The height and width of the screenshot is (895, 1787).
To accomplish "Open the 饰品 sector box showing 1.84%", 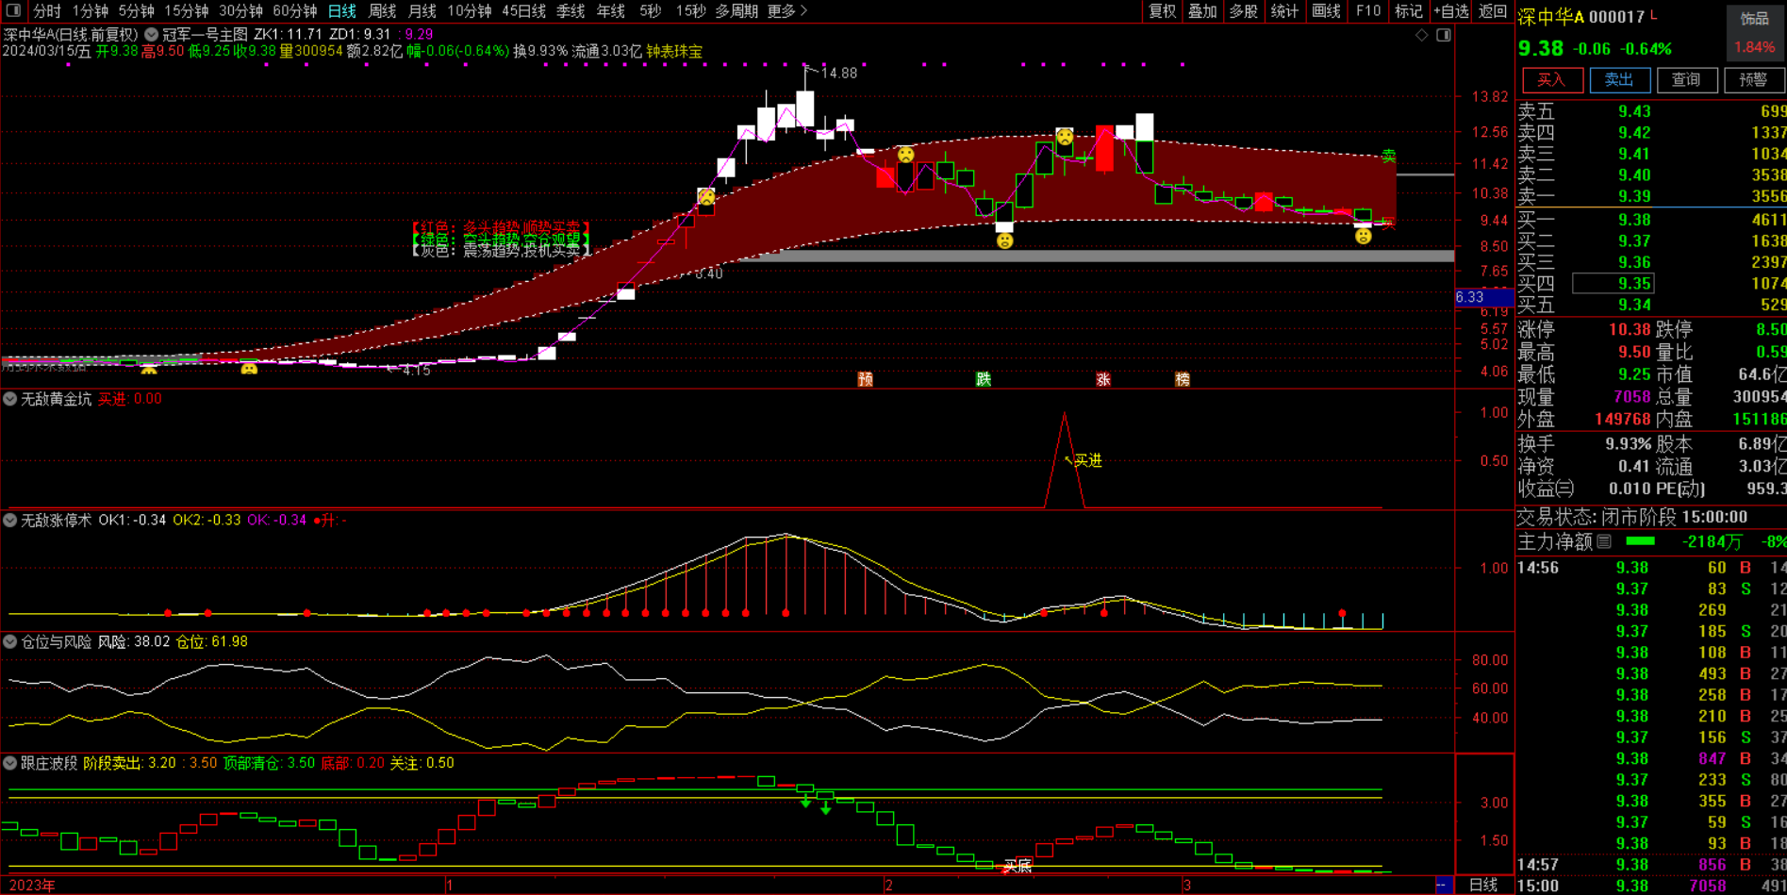I will point(1754,32).
